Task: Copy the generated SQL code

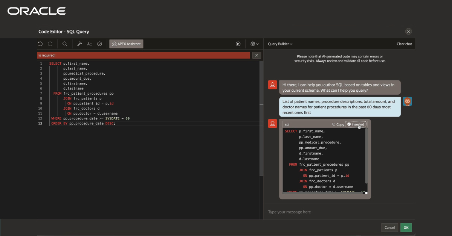Action: 338,124
